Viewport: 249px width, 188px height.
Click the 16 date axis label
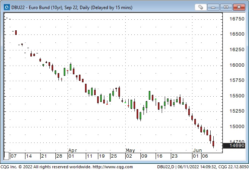[159, 156]
